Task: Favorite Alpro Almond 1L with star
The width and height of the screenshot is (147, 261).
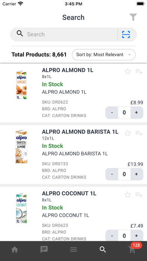Action: [128, 71]
